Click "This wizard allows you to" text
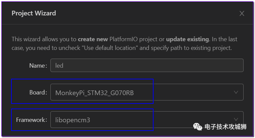 point(44,39)
